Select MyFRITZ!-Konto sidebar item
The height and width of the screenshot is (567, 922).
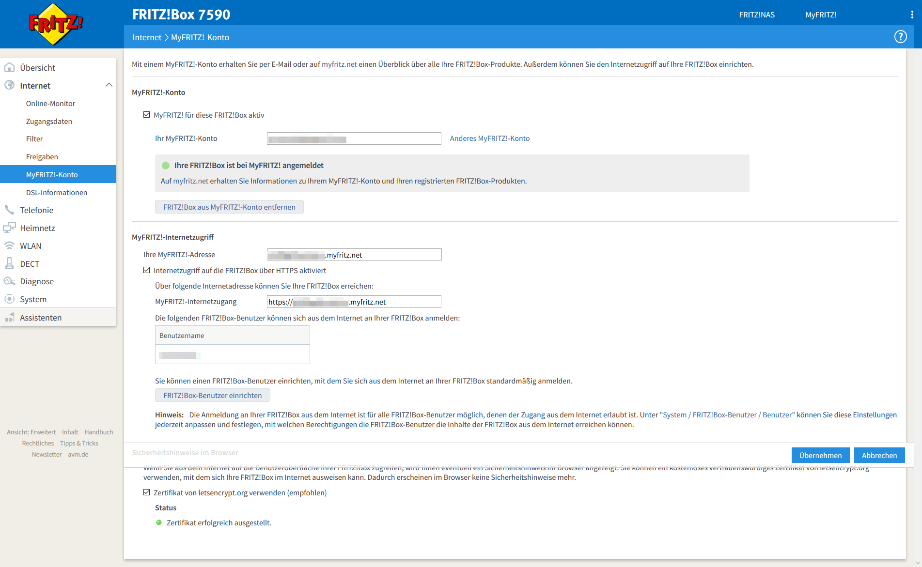point(58,174)
